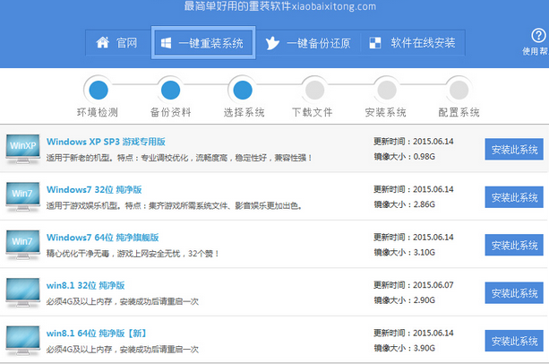The image size is (549, 364).
Task: Click the win8.1 64位 monitor icon
Action: pos(22,339)
